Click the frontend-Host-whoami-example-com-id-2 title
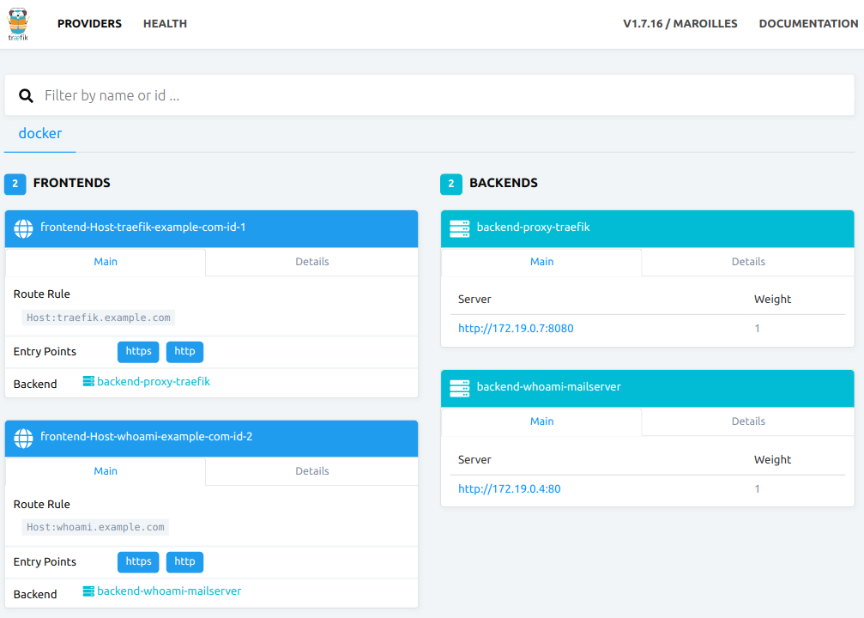Viewport: 864px width, 618px height. [x=146, y=437]
